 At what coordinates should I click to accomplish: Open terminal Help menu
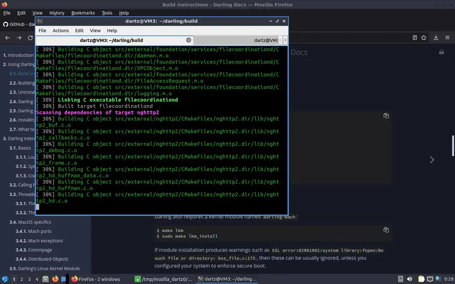[x=112, y=31]
